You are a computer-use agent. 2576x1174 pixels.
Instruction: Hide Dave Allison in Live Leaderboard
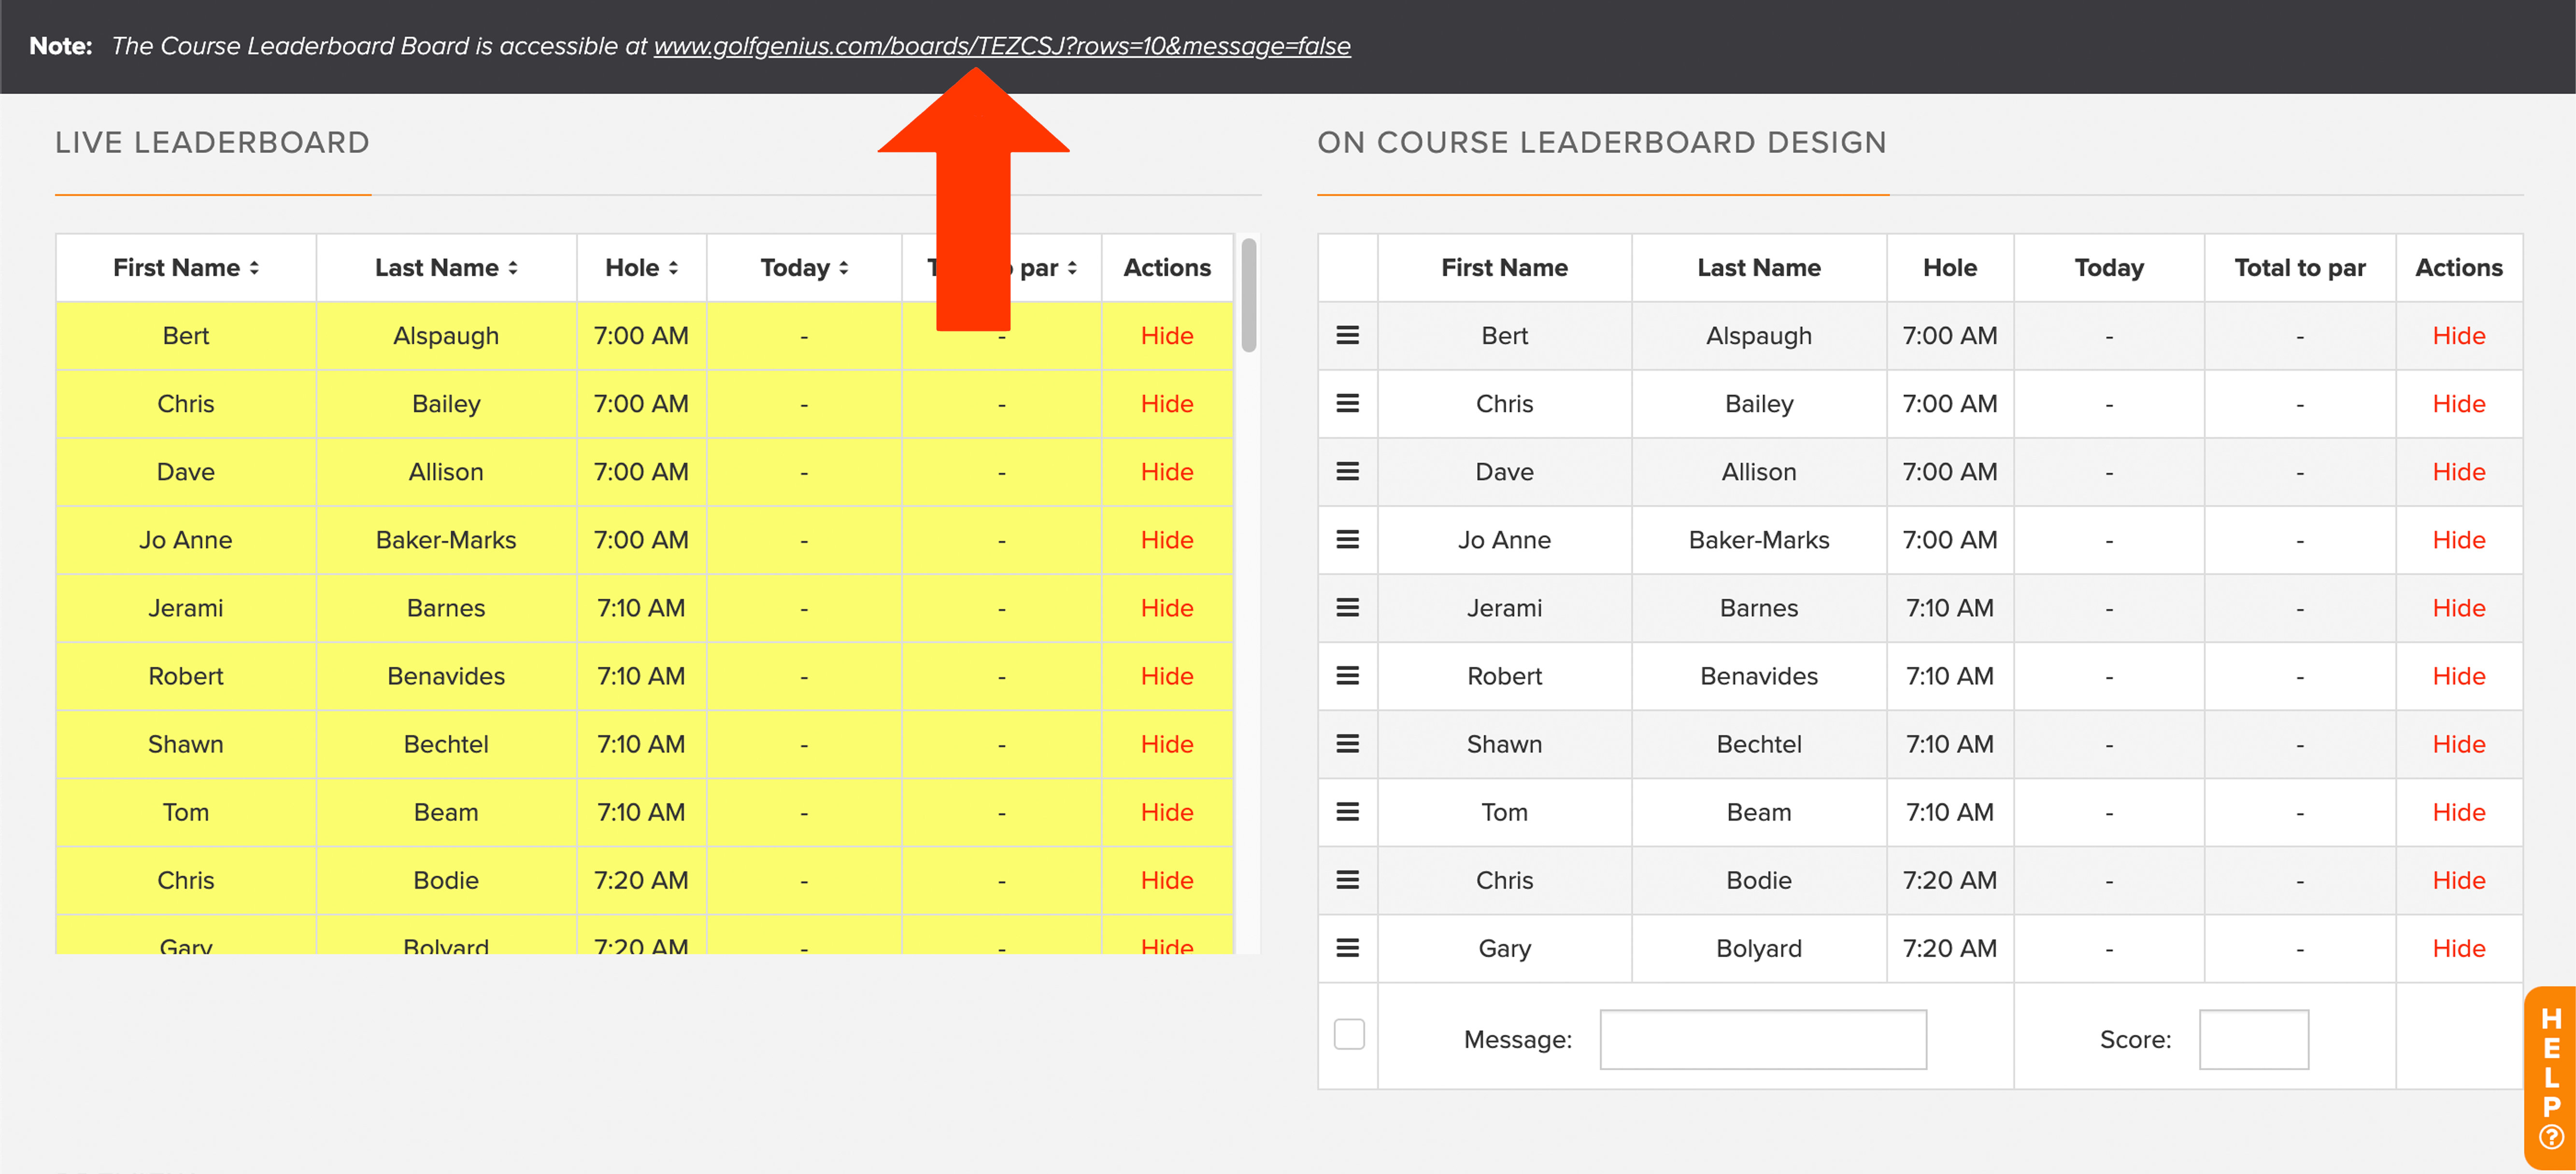[1167, 472]
